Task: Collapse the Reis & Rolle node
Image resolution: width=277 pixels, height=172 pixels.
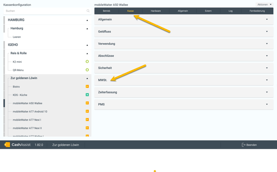Action: pyautogui.click(x=87, y=53)
